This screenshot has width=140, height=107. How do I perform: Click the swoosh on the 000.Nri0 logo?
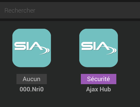(46, 51)
